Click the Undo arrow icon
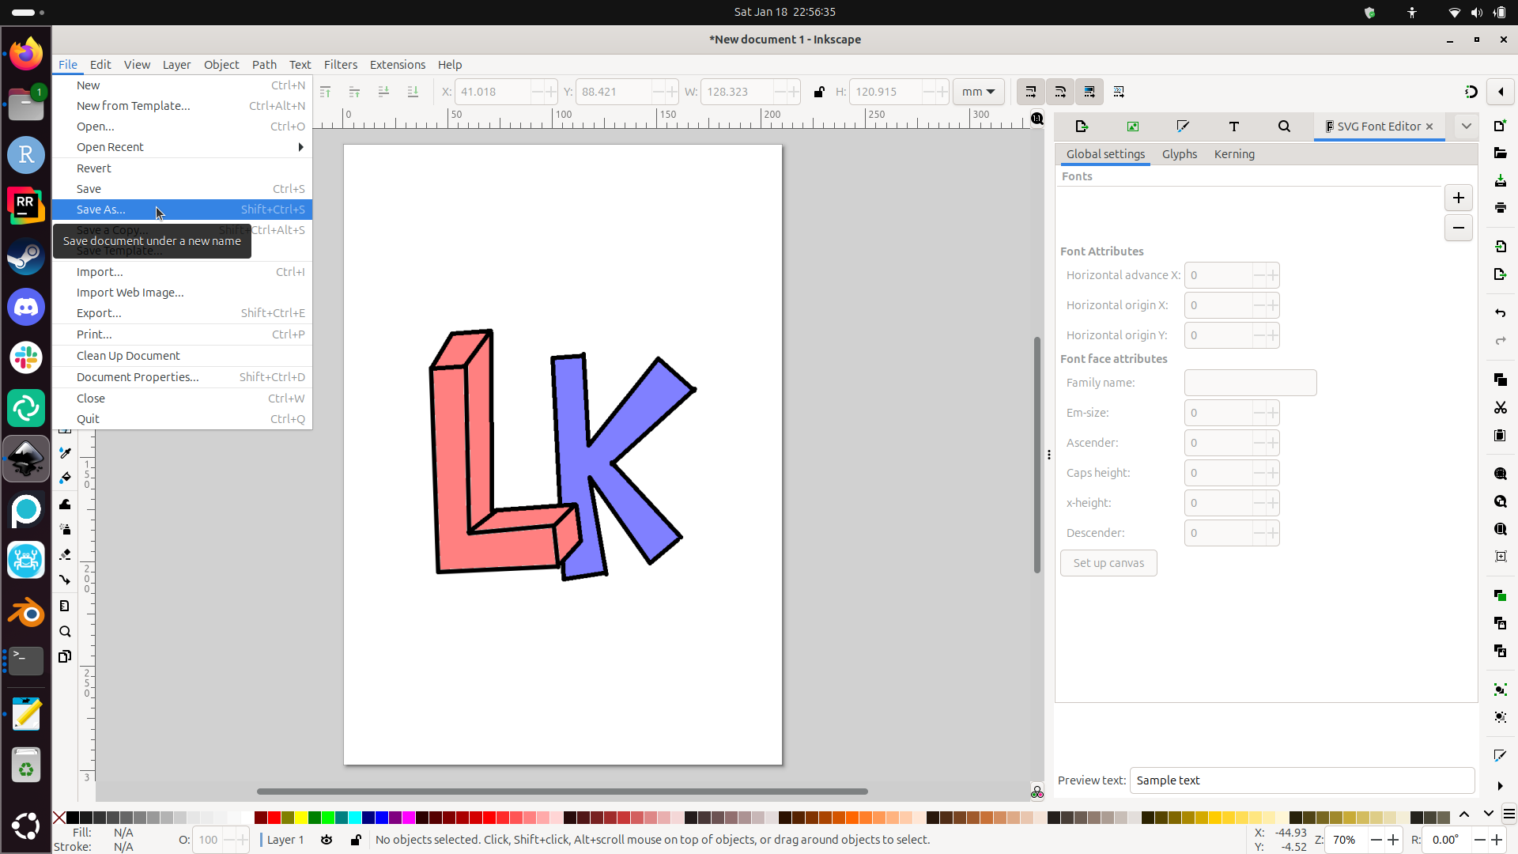1518x854 pixels. 1500,313
